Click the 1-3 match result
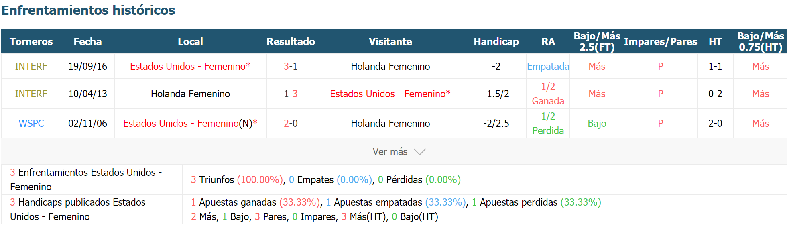This screenshot has width=787, height=226. [x=291, y=94]
